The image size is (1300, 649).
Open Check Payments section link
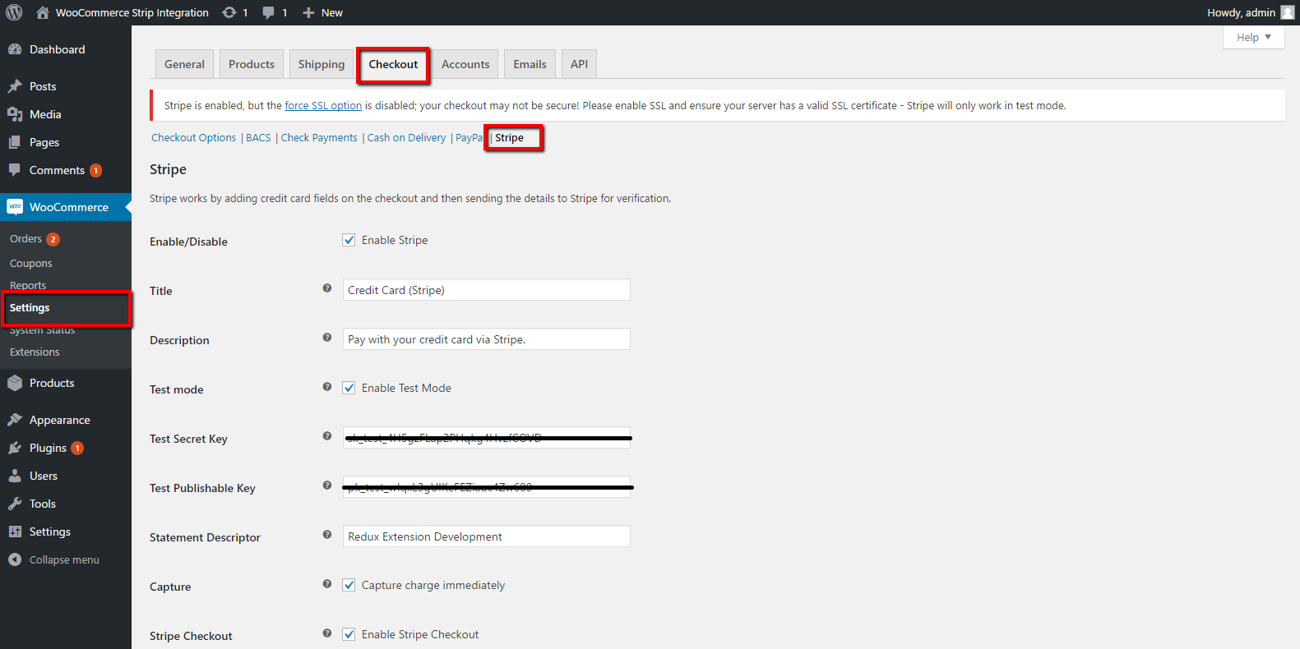coord(319,137)
